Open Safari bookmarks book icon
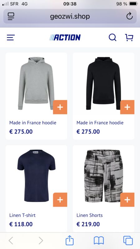 (99, 240)
